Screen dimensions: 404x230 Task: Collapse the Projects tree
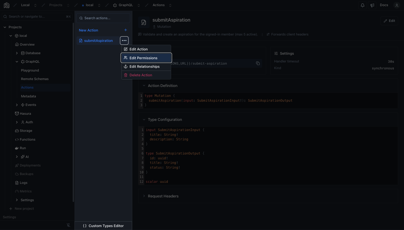(5, 27)
